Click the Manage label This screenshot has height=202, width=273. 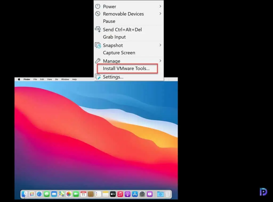[112, 61]
